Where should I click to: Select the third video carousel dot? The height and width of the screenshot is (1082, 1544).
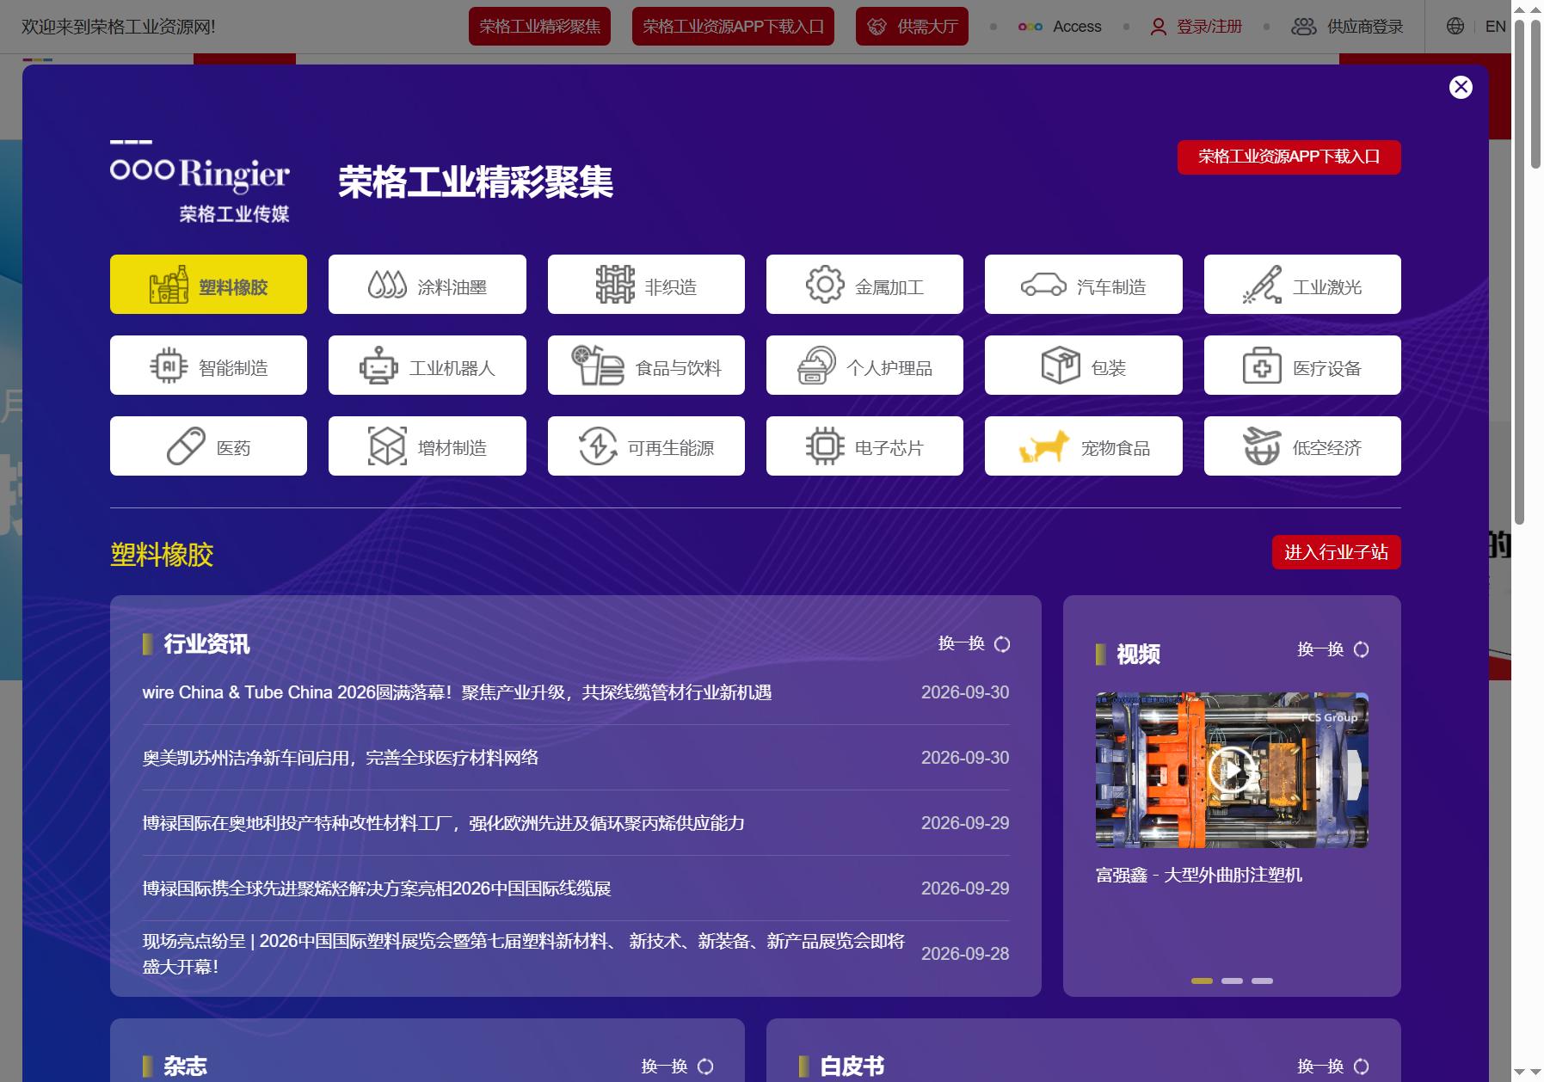1262,981
